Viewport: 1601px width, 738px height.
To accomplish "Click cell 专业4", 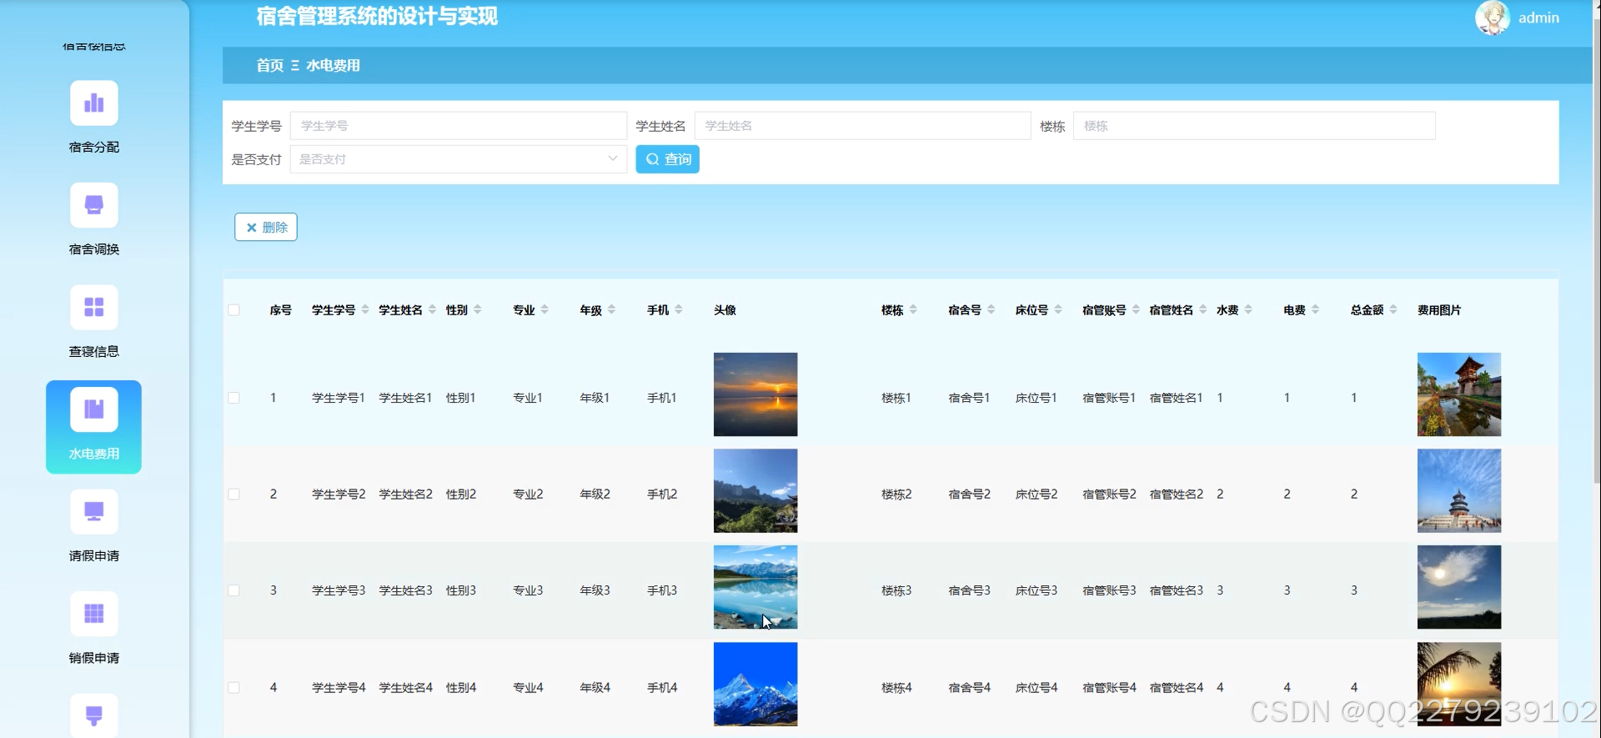I will click(x=528, y=688).
